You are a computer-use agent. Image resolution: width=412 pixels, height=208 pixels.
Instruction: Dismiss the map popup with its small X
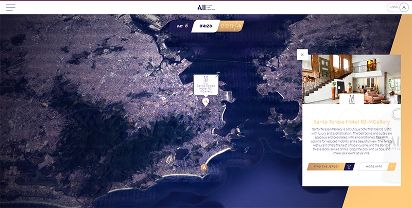216,77
